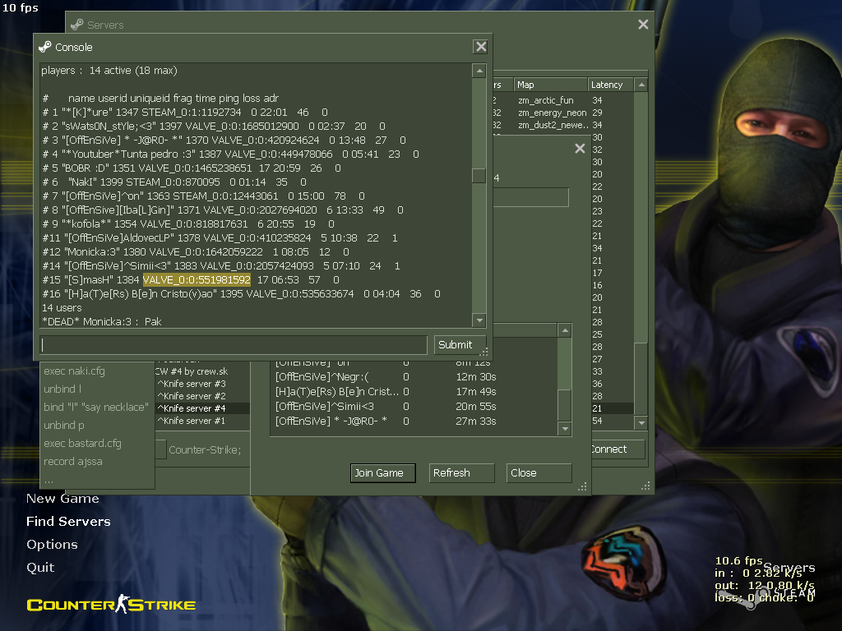Pick 'bind "l" "say necklace"' suggestion
842x631 pixels.
(x=95, y=408)
